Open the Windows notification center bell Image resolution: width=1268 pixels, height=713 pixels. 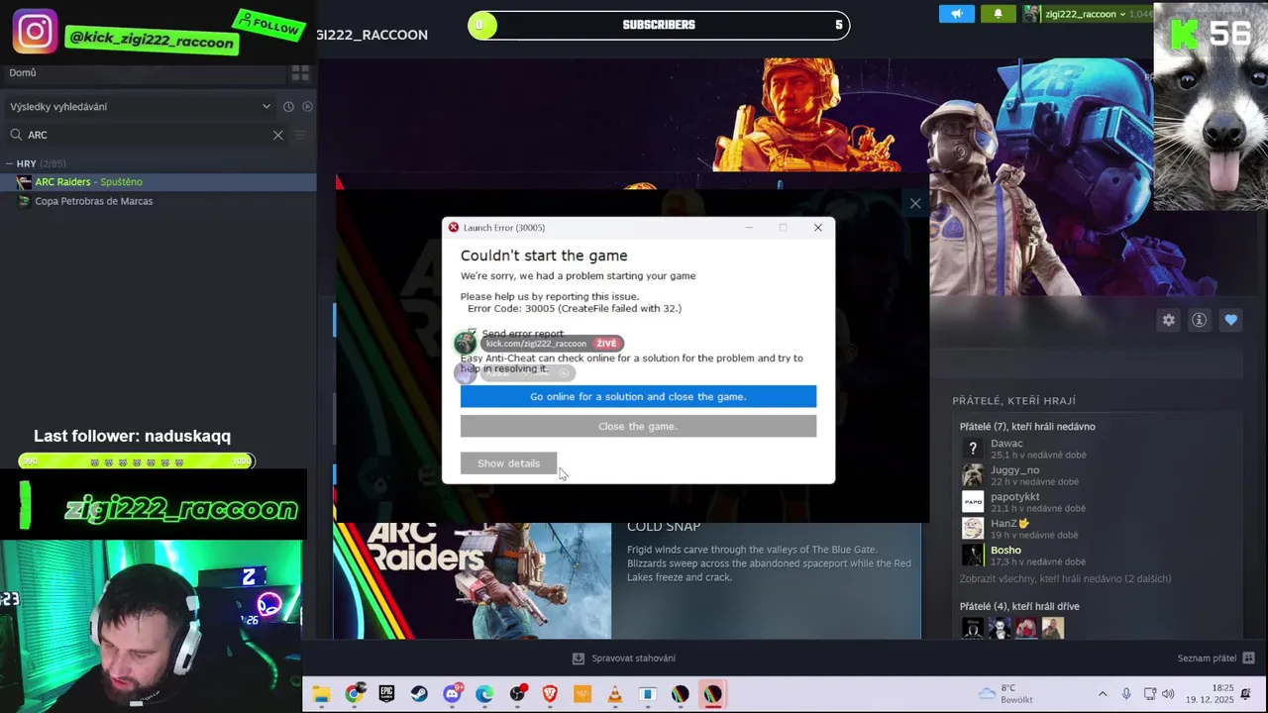pyautogui.click(x=1246, y=693)
